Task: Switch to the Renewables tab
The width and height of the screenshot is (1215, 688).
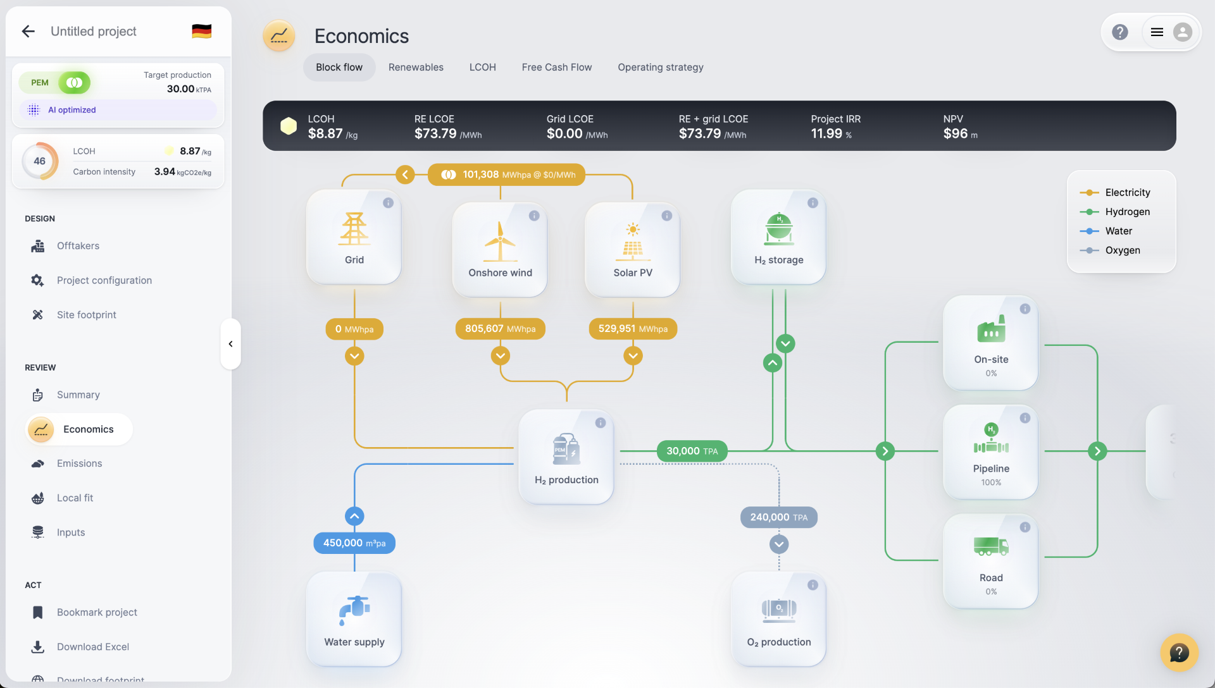Action: coord(415,67)
